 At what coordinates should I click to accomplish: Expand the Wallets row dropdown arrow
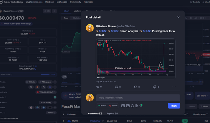[55, 108]
